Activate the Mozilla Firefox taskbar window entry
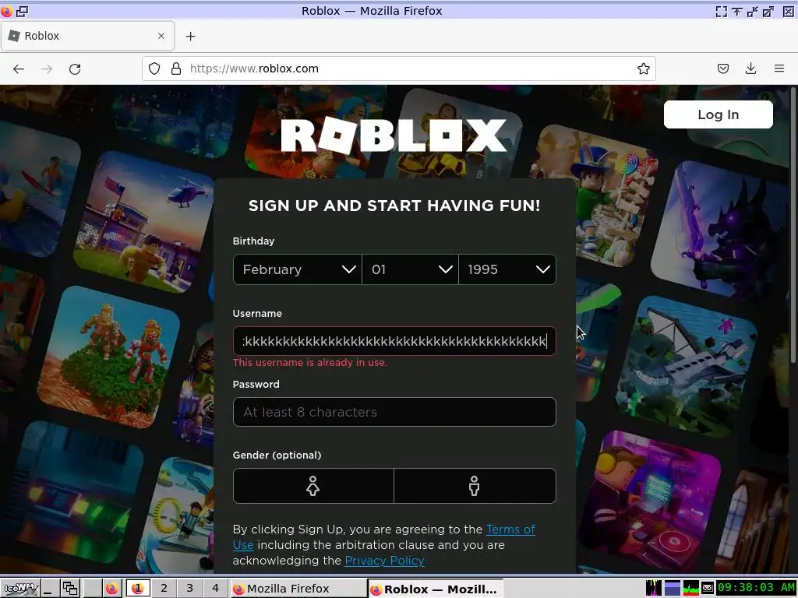The height and width of the screenshot is (598, 798). 298,589
